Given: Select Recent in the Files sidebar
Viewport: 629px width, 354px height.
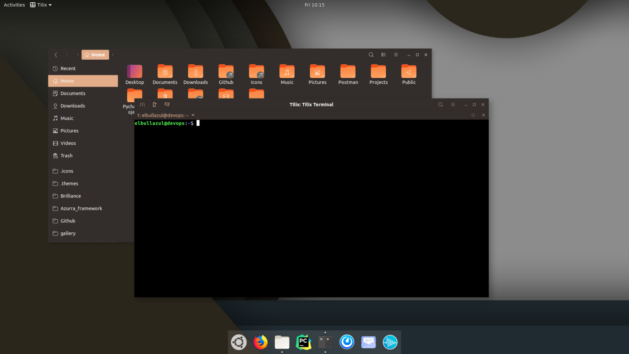Looking at the screenshot, I should [x=83, y=68].
